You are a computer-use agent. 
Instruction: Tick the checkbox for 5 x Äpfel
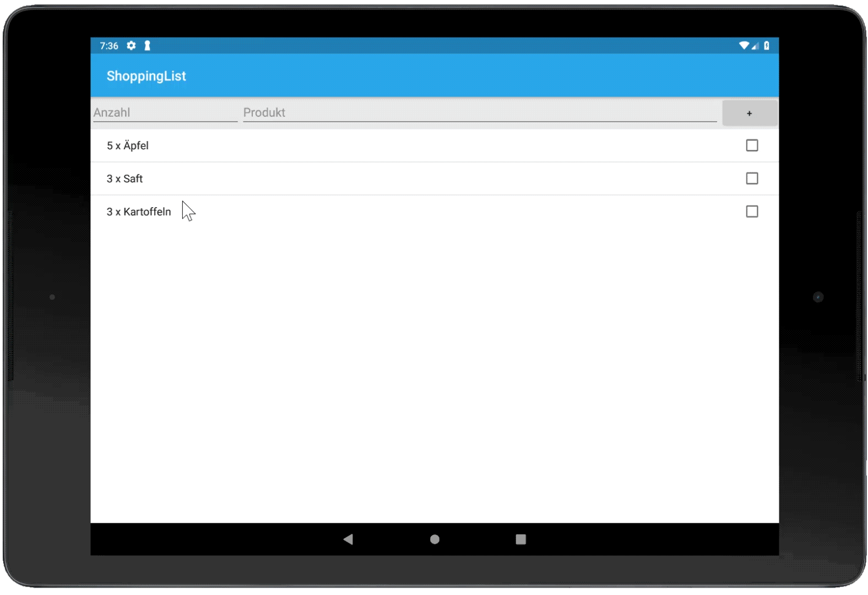point(752,145)
